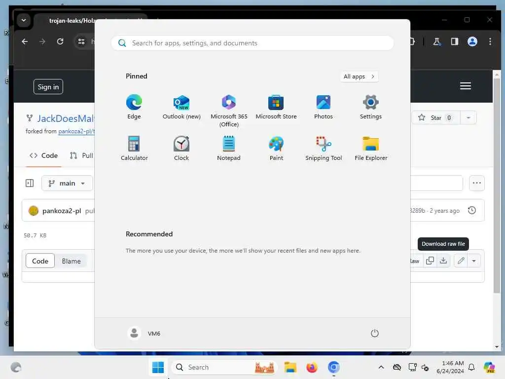This screenshot has height=379, width=505.
Task: Switch to Blame view
Action: point(71,261)
